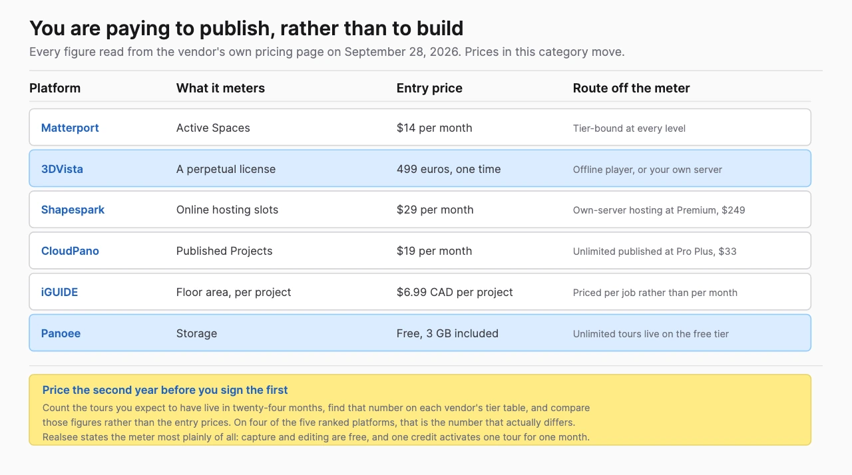
Task: Select the 'Floor area, per project' cell
Action: click(x=234, y=292)
